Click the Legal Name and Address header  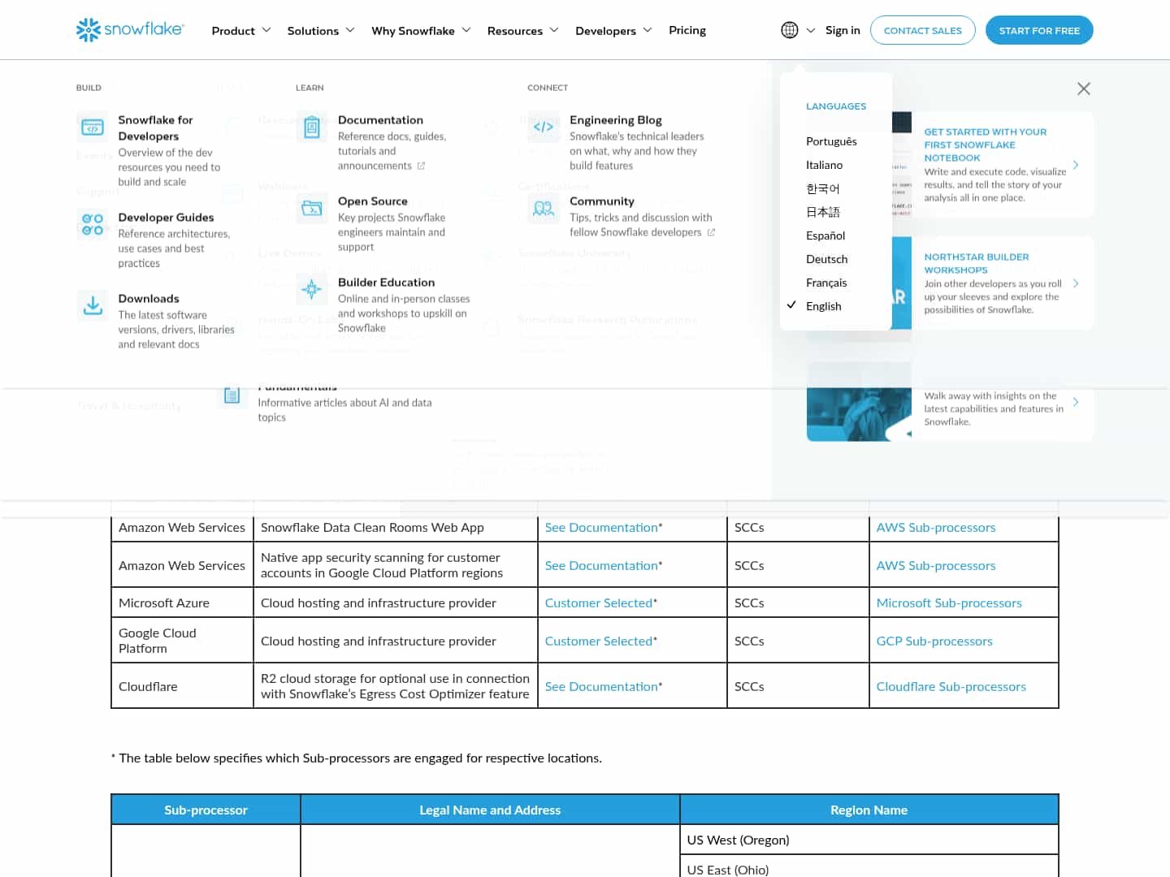tap(490, 810)
